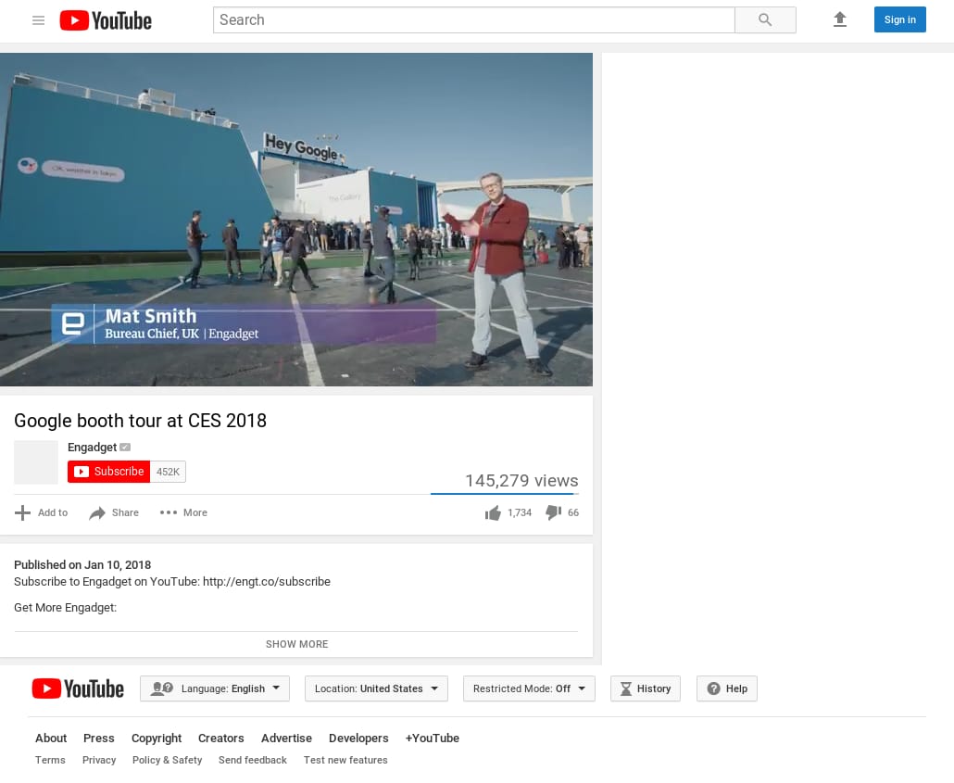Subscribe to the Engadget channel
This screenshot has height=783, width=954.
click(109, 472)
